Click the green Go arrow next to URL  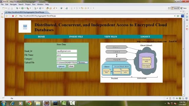coord(178,16)
